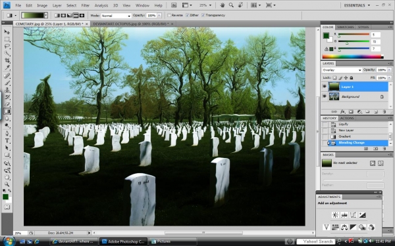Open the Mode dropdown set to Normal
The height and width of the screenshot is (246, 395).
pyautogui.click(x=116, y=16)
